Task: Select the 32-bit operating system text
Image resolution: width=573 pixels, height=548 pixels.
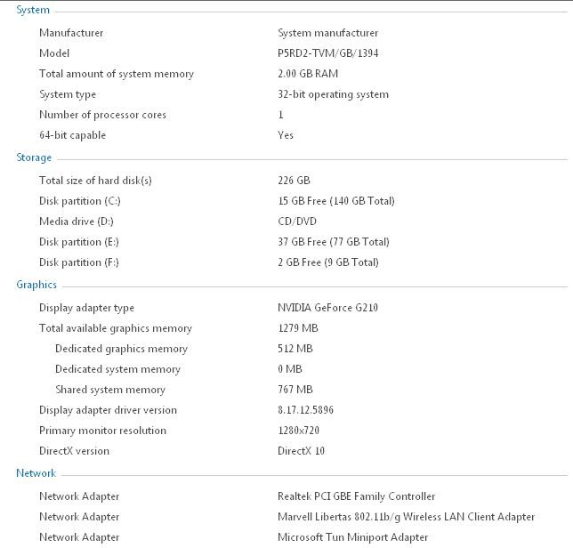Action: click(x=333, y=94)
